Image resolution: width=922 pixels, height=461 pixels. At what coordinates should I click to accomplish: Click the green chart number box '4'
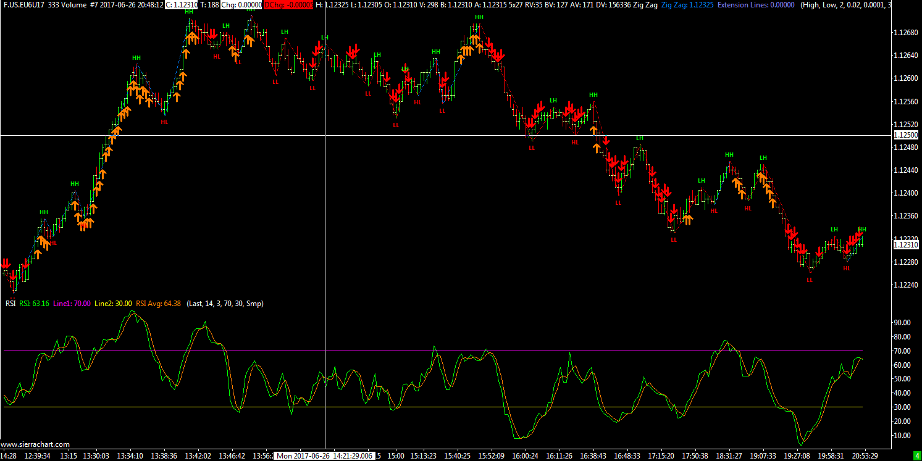point(916,455)
